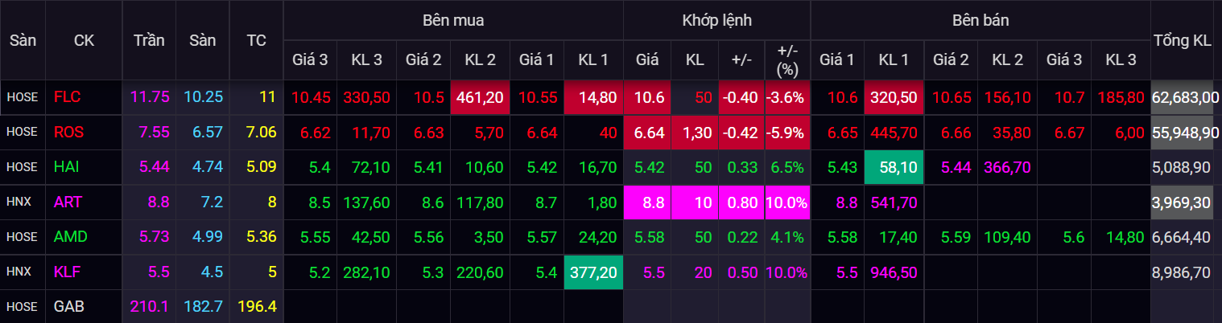Click ROS total volume 55,948,90
The width and height of the screenshot is (1222, 323).
1185,132
